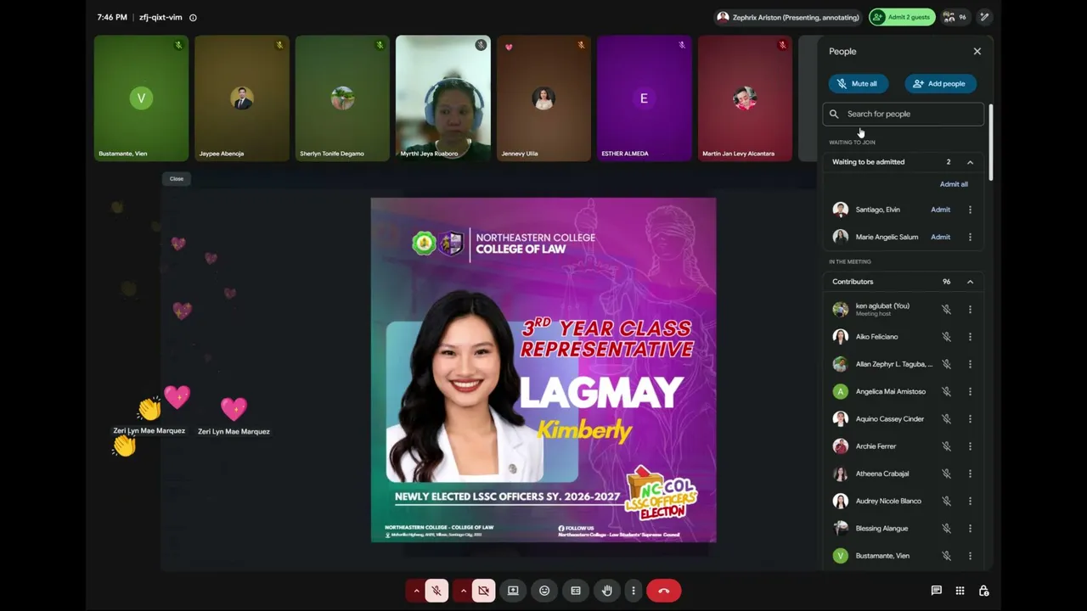This screenshot has height=611, width=1087.
Task: Collapse the Waiting to be admitted section
Action: pos(970,162)
